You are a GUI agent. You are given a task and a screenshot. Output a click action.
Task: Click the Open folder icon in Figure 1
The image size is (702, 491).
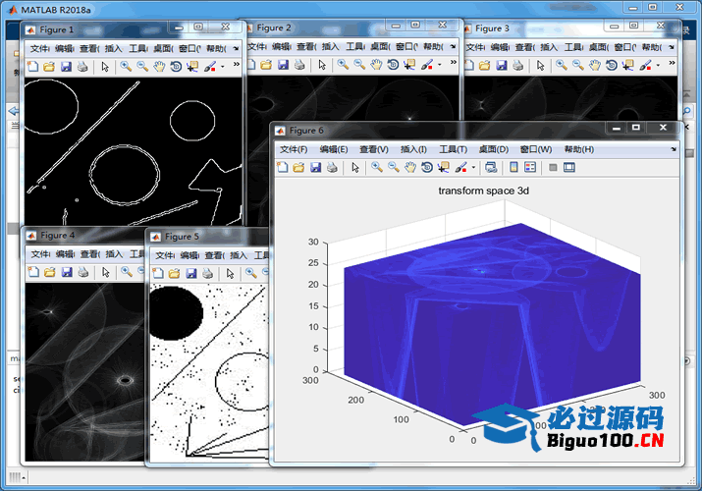coord(48,67)
